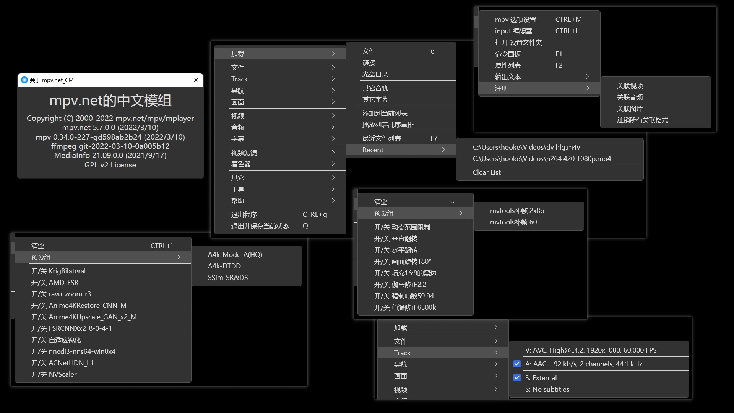Expand 预设组 arrow in the shader menu

(x=179, y=257)
